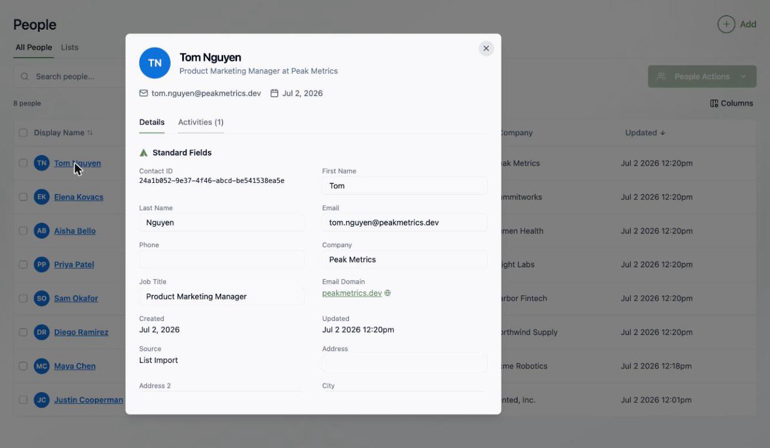Click the JC avatar for Justin Cooperman
The image size is (770, 448).
(x=41, y=400)
